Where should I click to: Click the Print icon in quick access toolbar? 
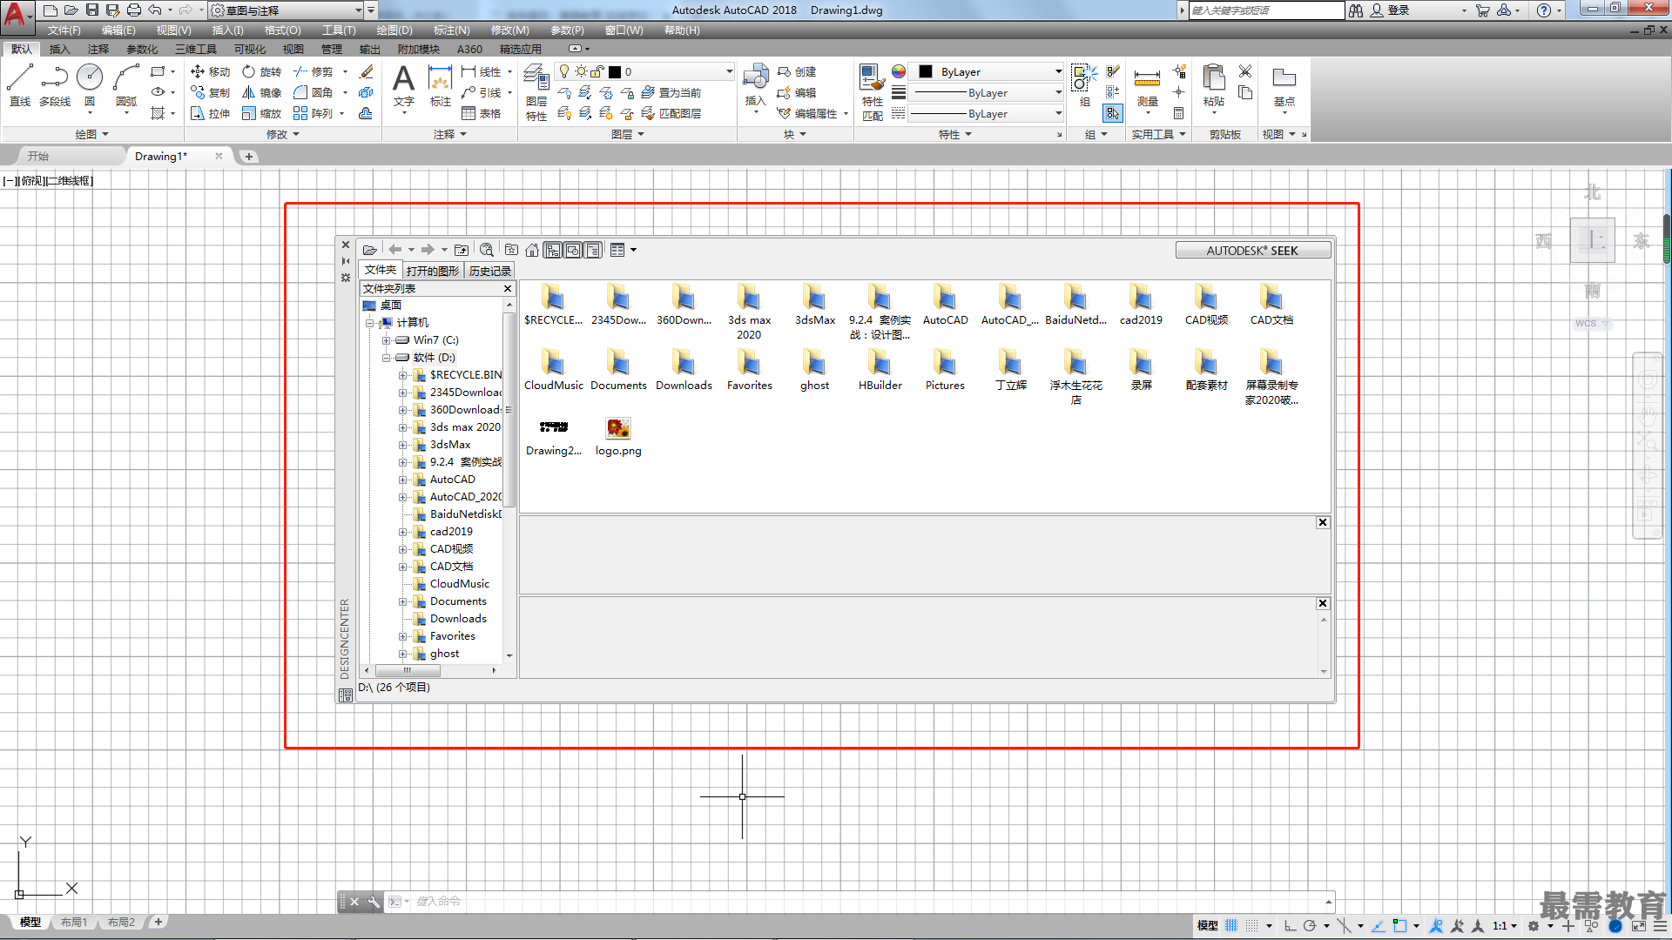coord(133,10)
